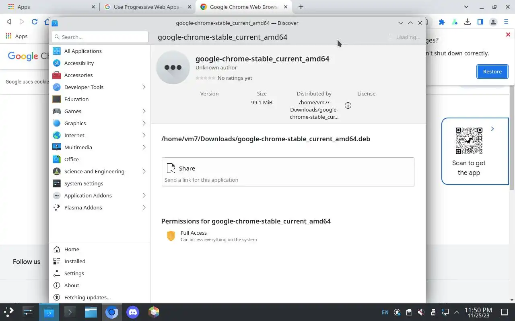This screenshot has width=515, height=321.
Task: Click the EN keyboard layout indicator
Action: tap(385, 312)
